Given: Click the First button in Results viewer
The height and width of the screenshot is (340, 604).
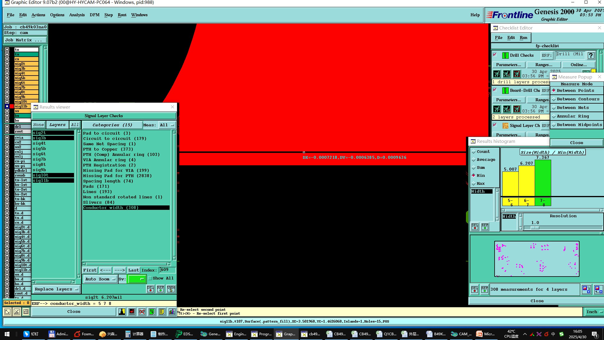Looking at the screenshot, I should (x=90, y=270).
